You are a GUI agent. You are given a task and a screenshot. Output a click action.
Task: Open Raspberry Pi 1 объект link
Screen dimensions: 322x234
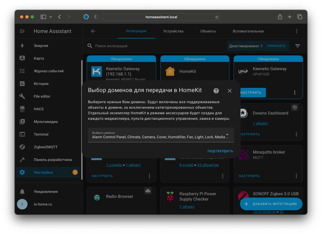pos(187,207)
